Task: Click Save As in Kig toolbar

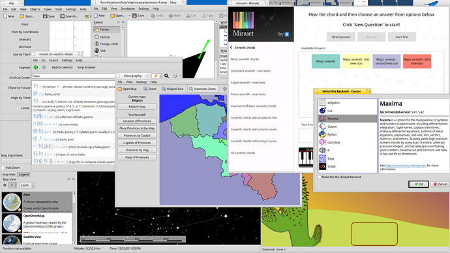Action: click(x=68, y=16)
